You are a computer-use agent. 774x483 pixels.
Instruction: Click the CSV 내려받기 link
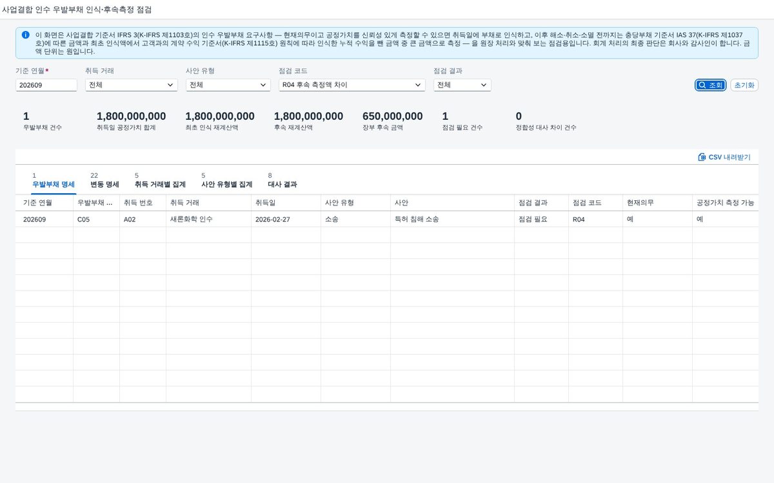[x=724, y=157]
